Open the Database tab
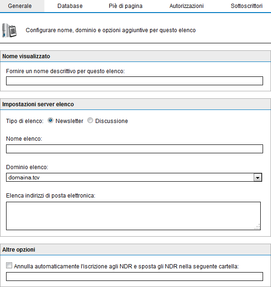The height and width of the screenshot is (287, 271). [x=70, y=6]
